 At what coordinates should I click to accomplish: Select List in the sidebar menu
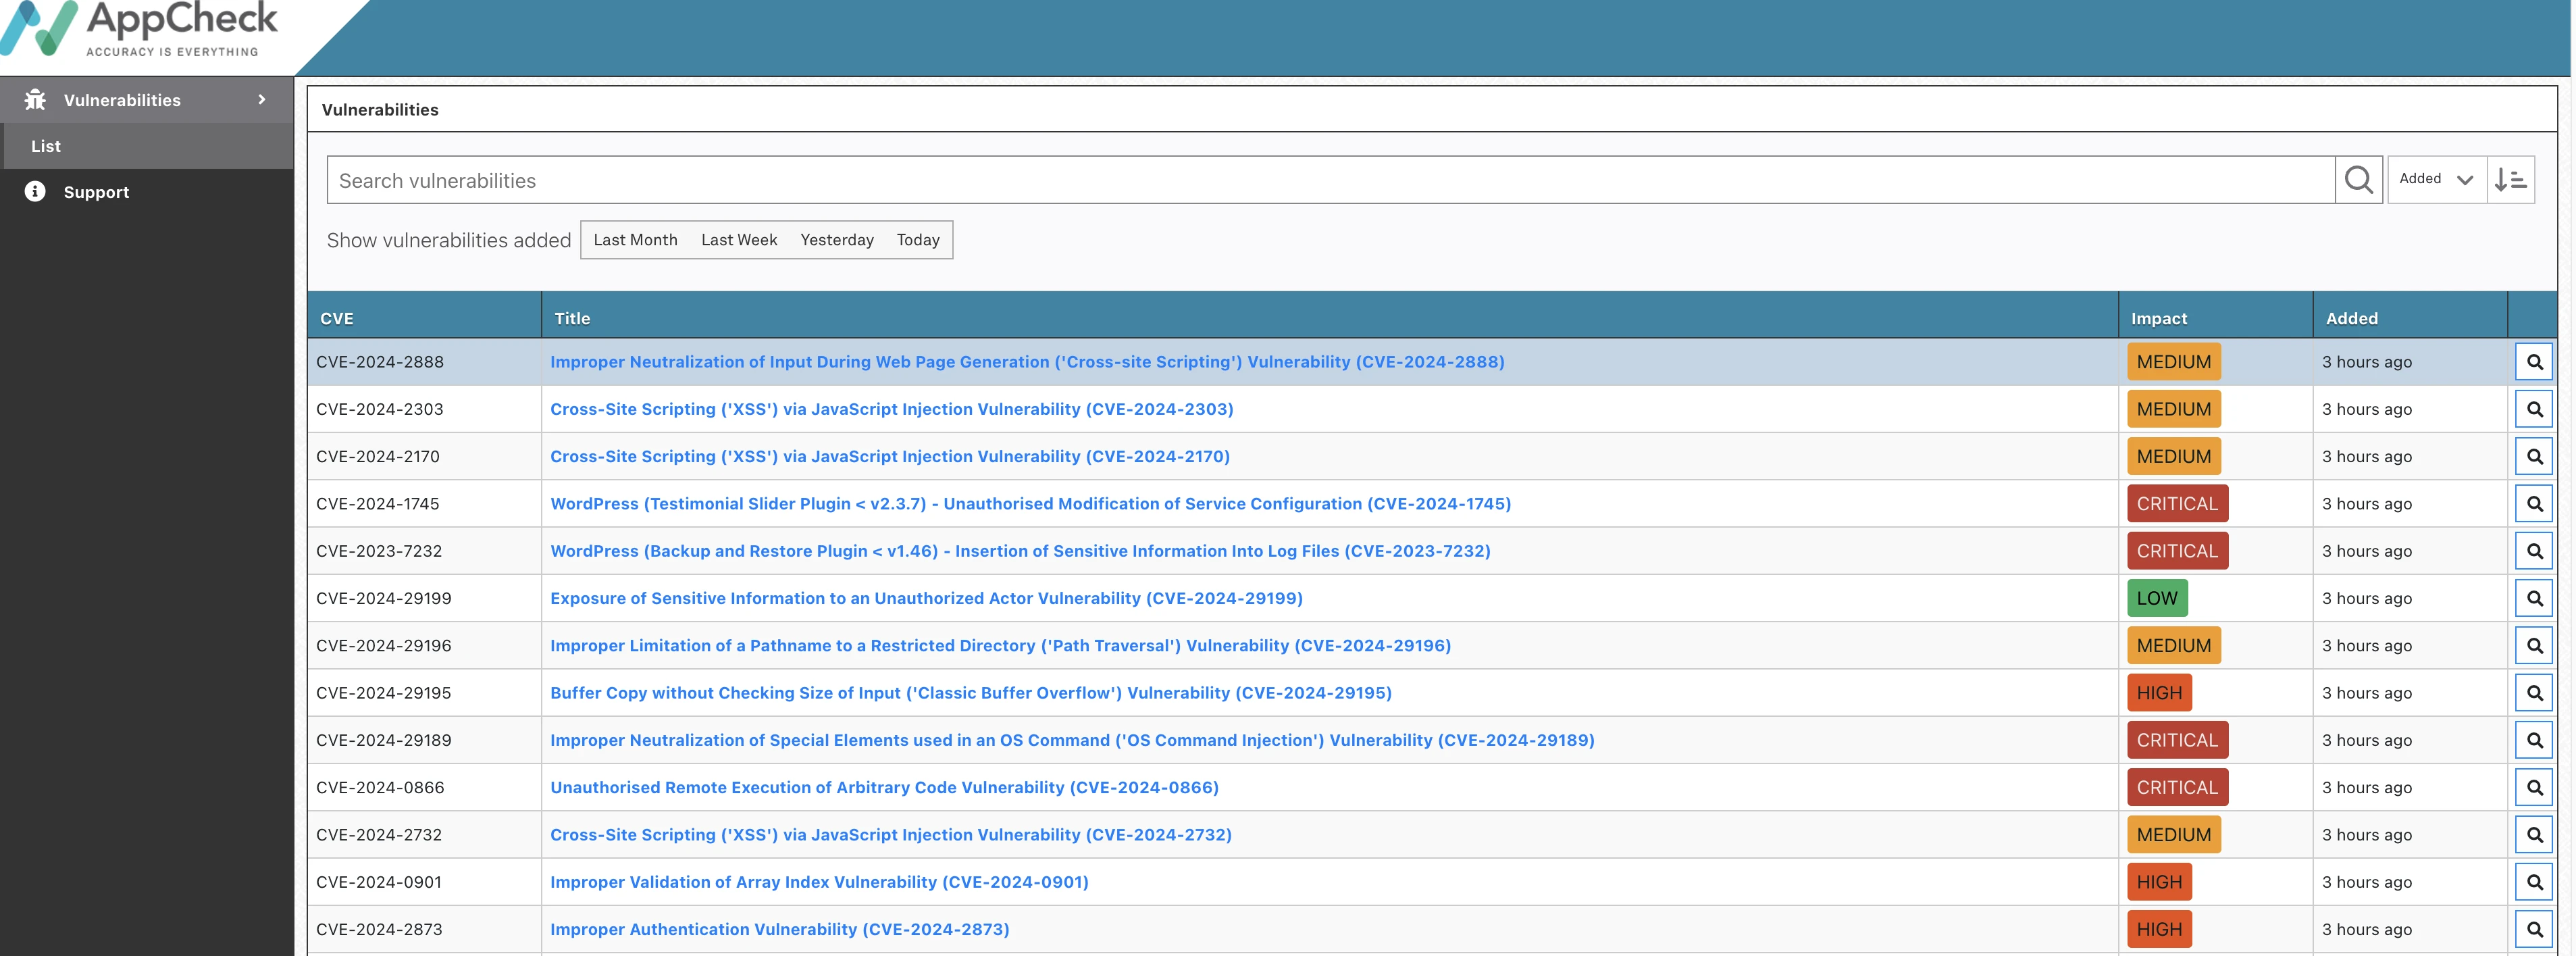click(46, 146)
